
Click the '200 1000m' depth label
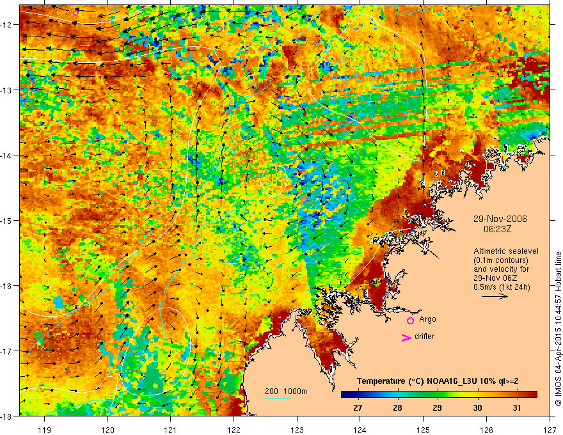click(x=286, y=391)
